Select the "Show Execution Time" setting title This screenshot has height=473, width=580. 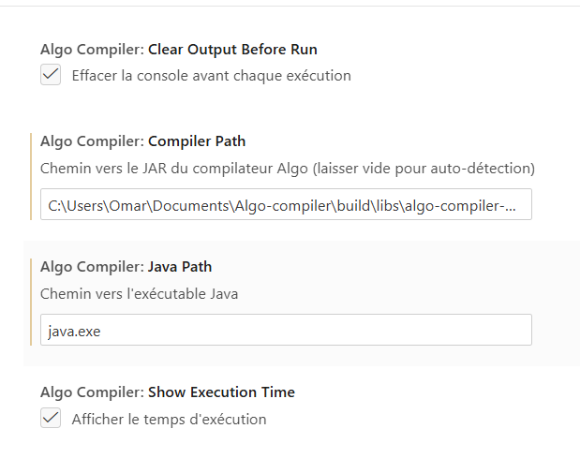tap(221, 392)
